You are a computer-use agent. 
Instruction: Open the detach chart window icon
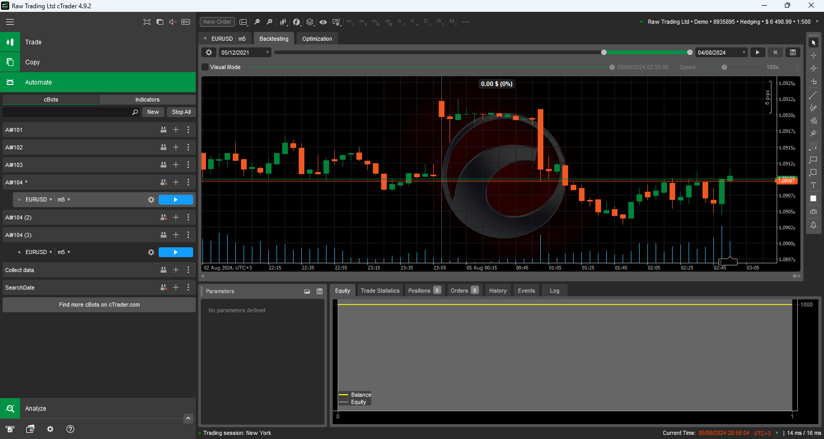pyautogui.click(x=160, y=22)
